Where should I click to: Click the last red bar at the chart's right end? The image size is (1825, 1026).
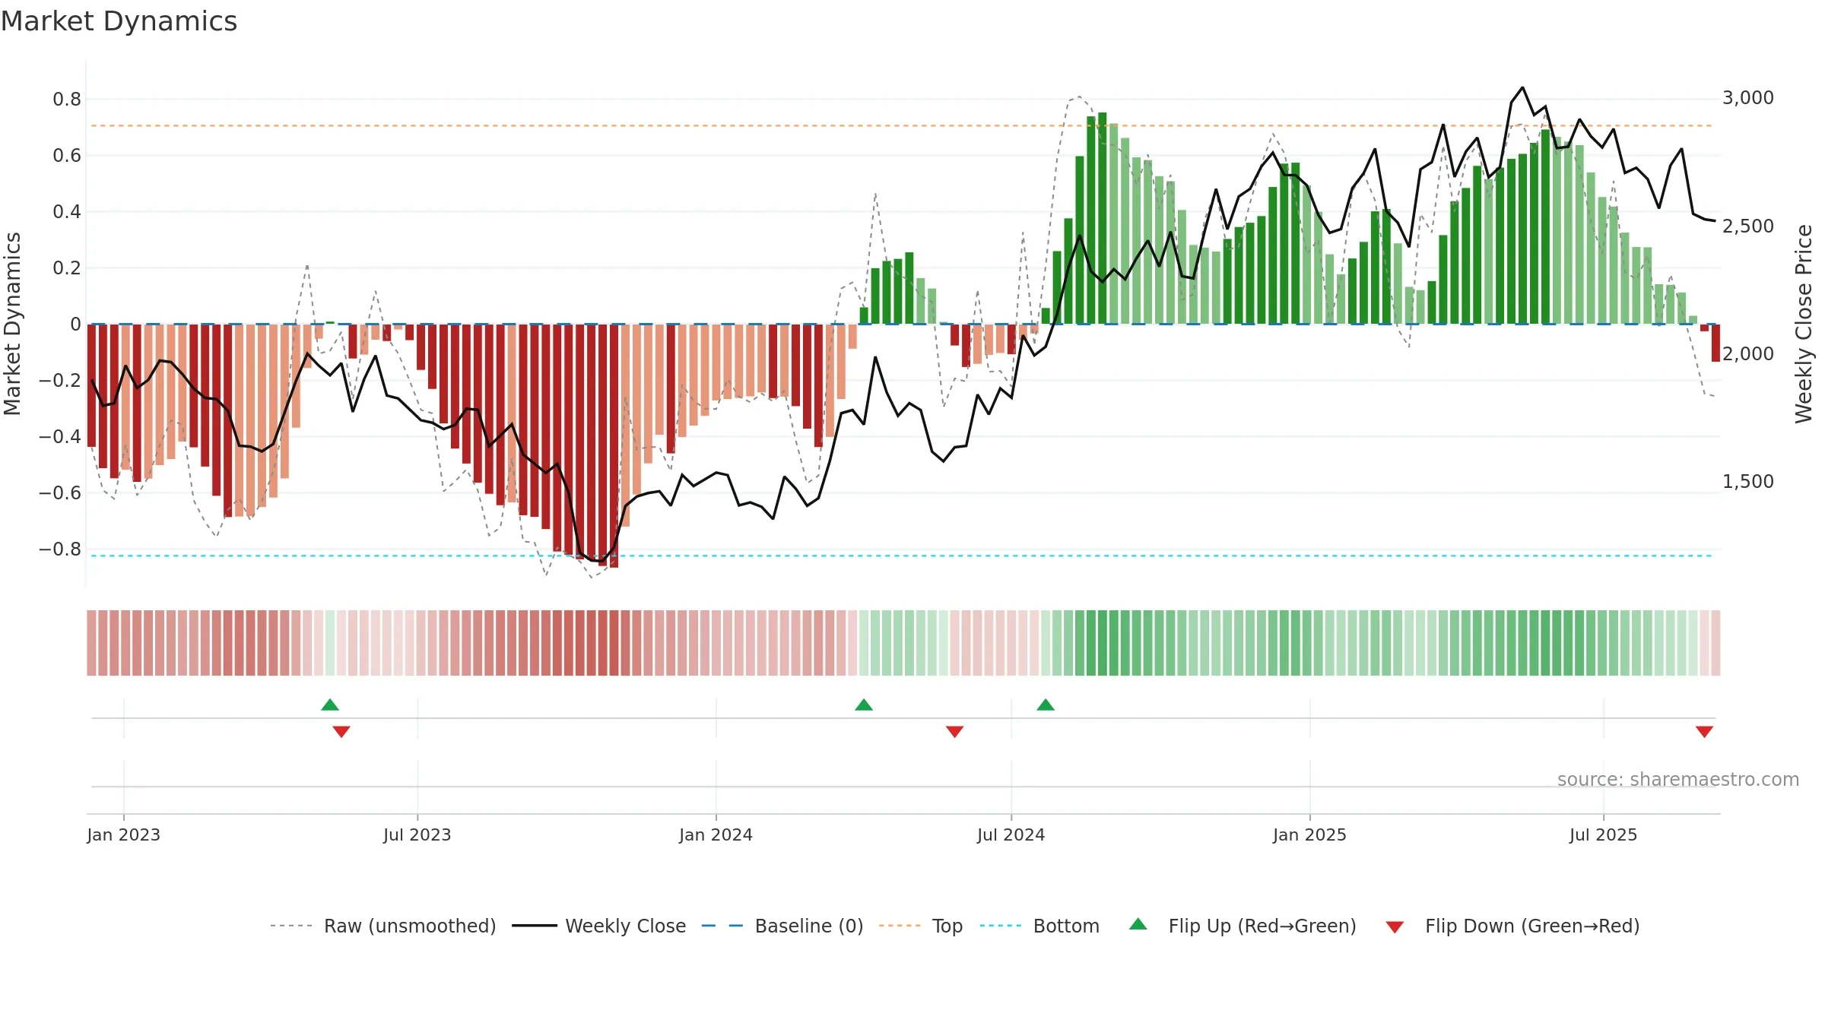point(1715,343)
